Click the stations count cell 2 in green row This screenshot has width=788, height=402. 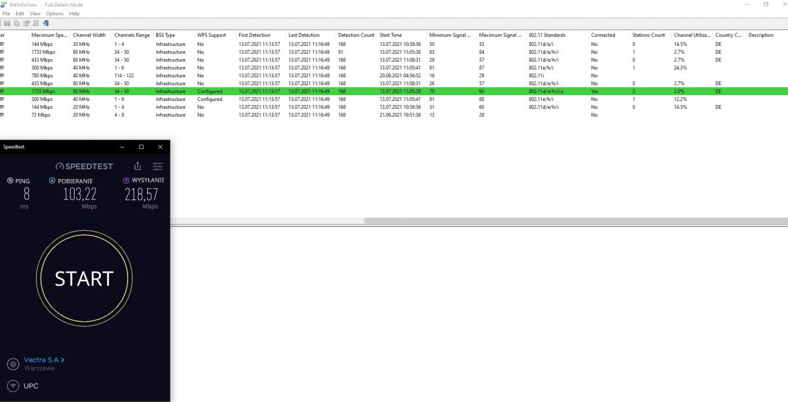[x=634, y=91]
